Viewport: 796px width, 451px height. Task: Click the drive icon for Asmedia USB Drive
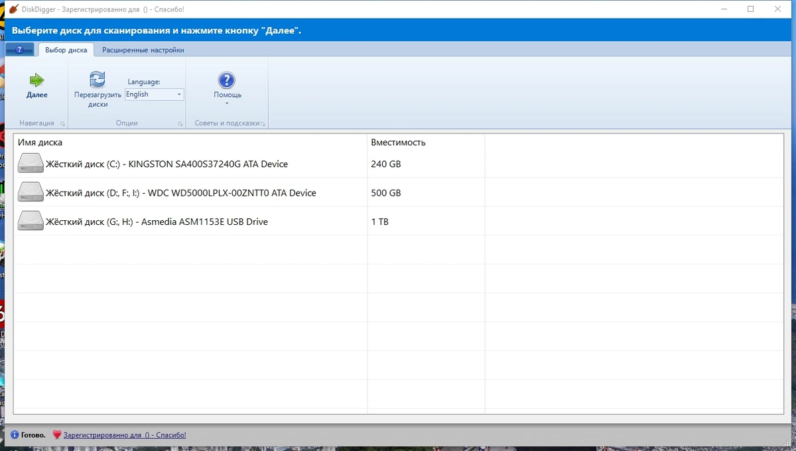pyautogui.click(x=31, y=222)
